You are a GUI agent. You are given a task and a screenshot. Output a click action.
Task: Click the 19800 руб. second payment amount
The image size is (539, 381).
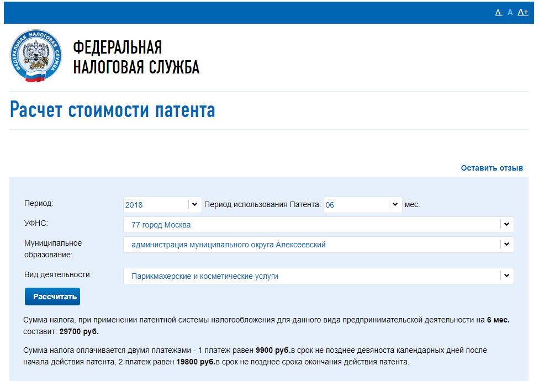point(195,362)
